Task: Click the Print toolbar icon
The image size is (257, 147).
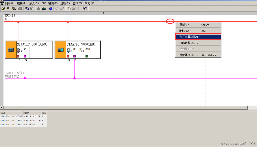Action: point(20,8)
